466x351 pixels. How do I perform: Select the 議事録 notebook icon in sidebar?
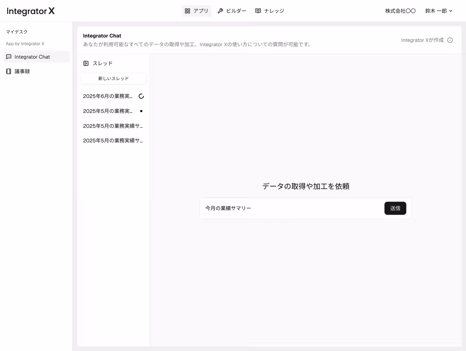(9, 71)
